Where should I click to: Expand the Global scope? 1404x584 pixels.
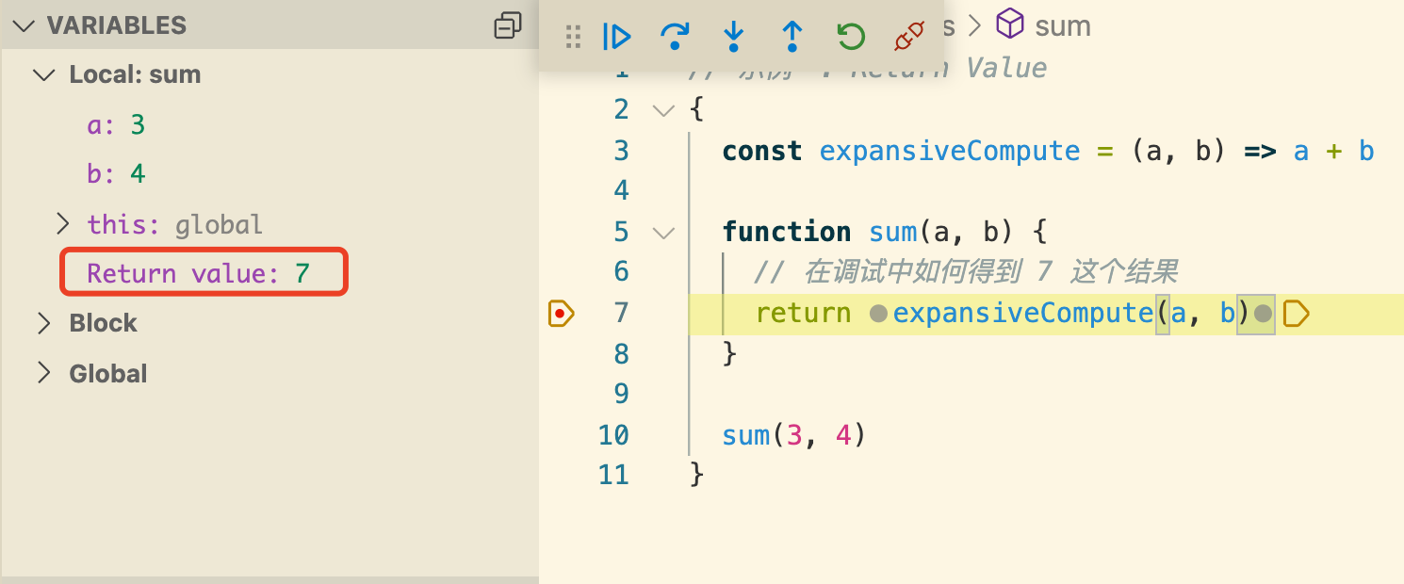pyautogui.click(x=44, y=373)
